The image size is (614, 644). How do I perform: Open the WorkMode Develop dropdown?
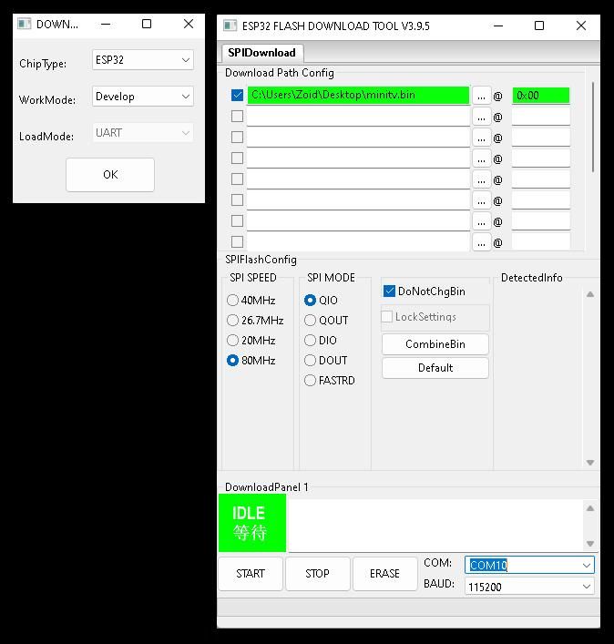point(143,97)
